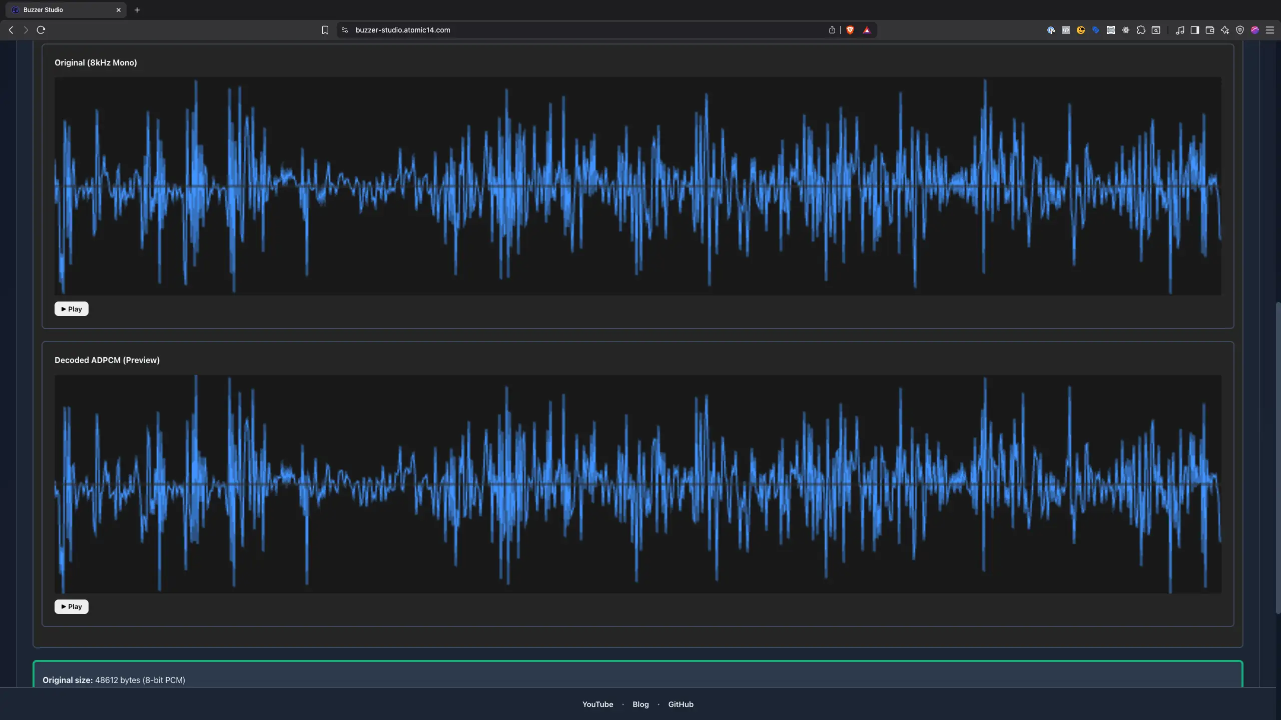This screenshot has width=1281, height=720.
Task: Open the browser hamburger main menu
Action: 1269,30
